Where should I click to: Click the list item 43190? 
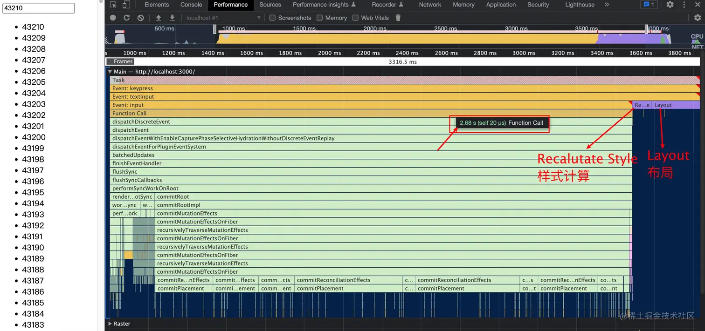[x=33, y=248]
